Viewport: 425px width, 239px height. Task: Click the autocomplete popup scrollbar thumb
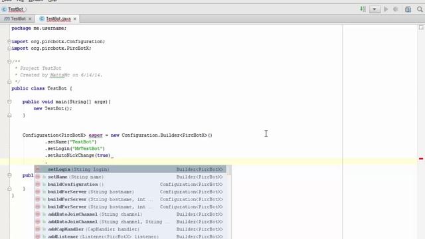click(x=229, y=170)
